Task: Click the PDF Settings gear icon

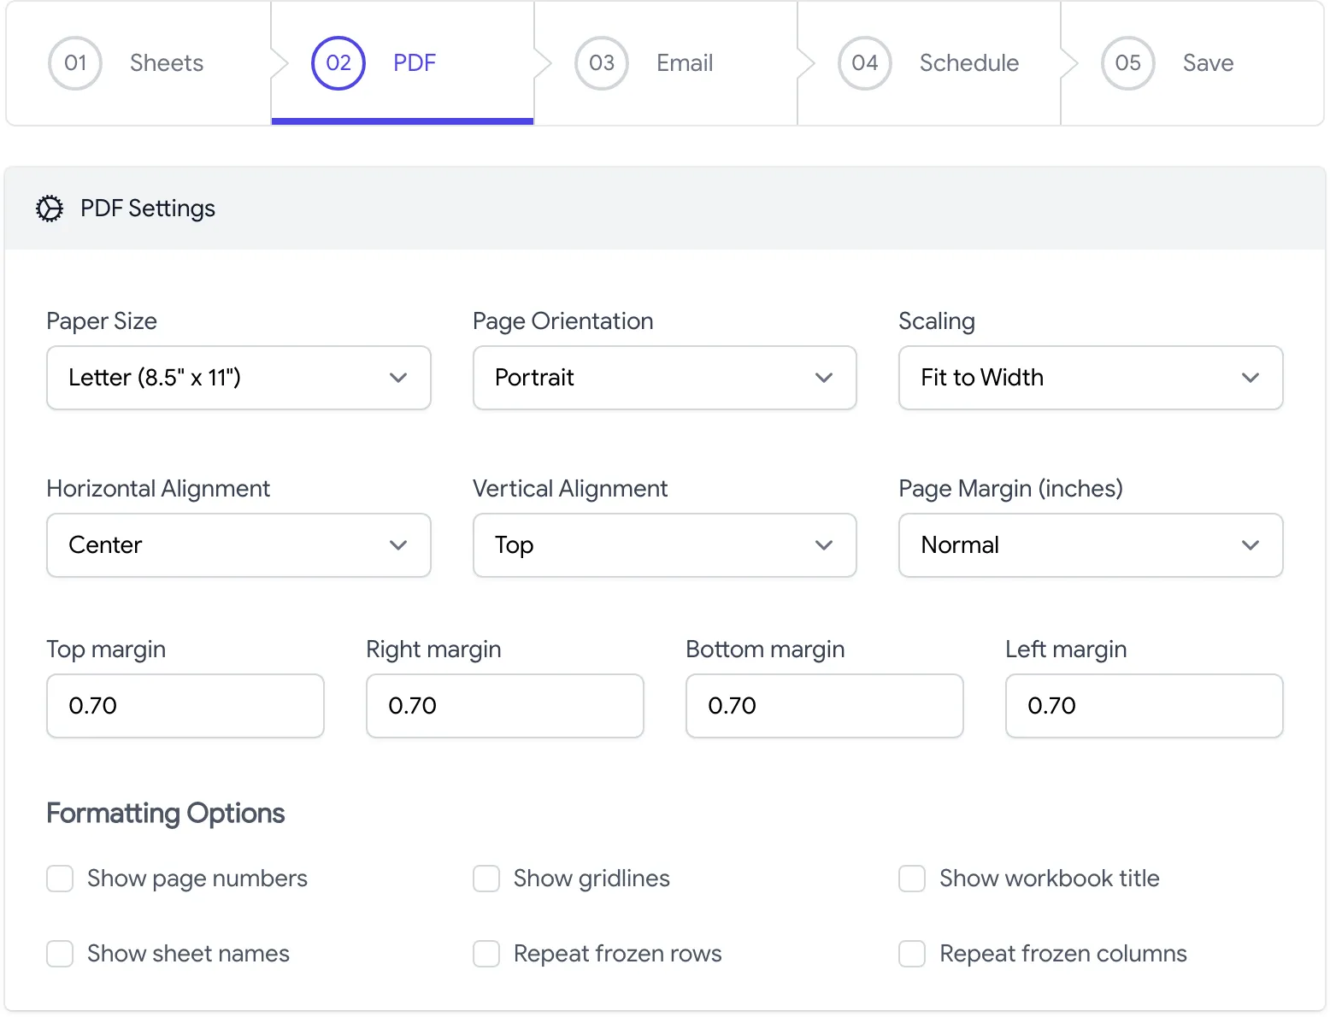Action: (50, 209)
